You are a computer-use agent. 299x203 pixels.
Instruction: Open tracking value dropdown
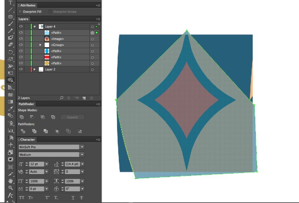[x=82, y=172]
